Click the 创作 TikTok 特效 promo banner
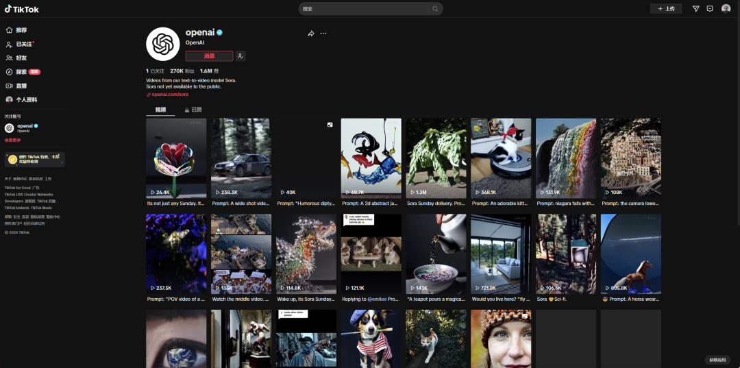Screen dimensions: 740x368 coord(35,160)
